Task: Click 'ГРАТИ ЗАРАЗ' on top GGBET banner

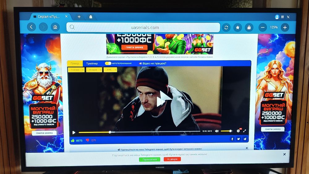Action: point(134,48)
